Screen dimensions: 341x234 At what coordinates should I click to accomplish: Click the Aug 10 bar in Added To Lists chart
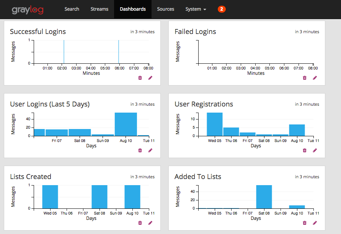297,207
